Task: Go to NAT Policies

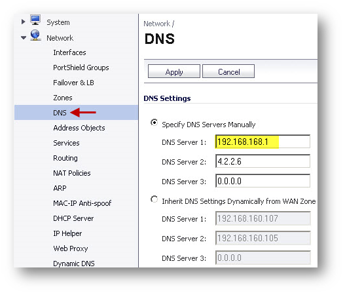Action: (72, 173)
